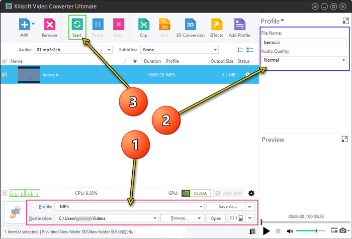
Task: Uncheck the berroz.ir file checkbox
Action: tap(5, 75)
